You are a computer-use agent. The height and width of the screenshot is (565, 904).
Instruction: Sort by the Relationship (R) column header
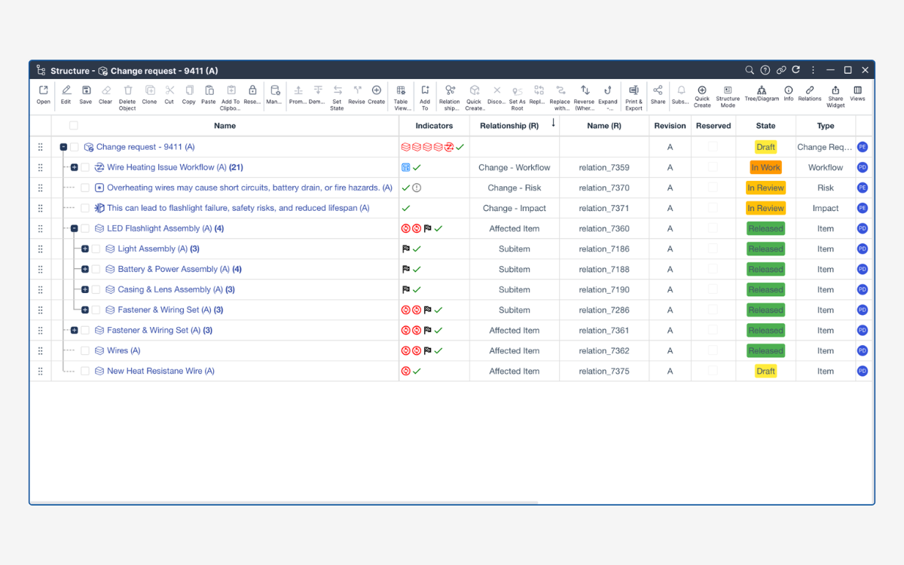pyautogui.click(x=509, y=126)
